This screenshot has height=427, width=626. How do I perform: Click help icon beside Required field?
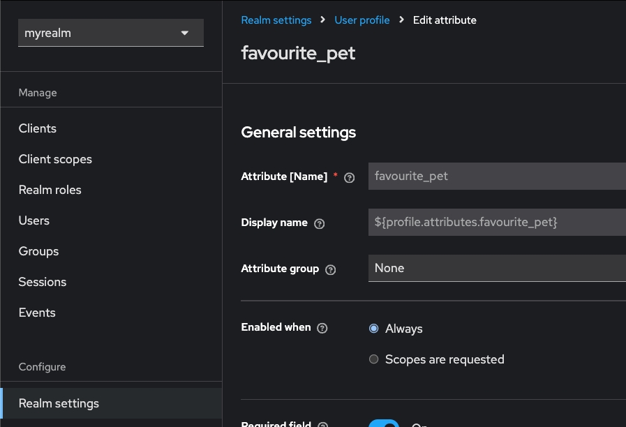tap(323, 424)
